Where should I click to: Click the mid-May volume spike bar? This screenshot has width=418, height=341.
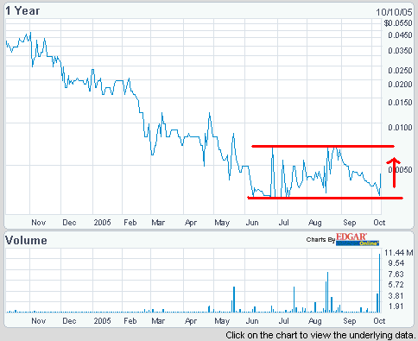click(x=234, y=300)
